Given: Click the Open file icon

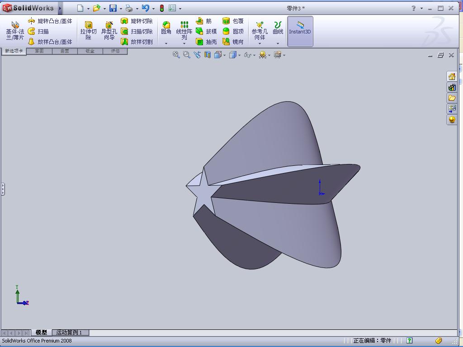Looking at the screenshot, I should [96, 8].
